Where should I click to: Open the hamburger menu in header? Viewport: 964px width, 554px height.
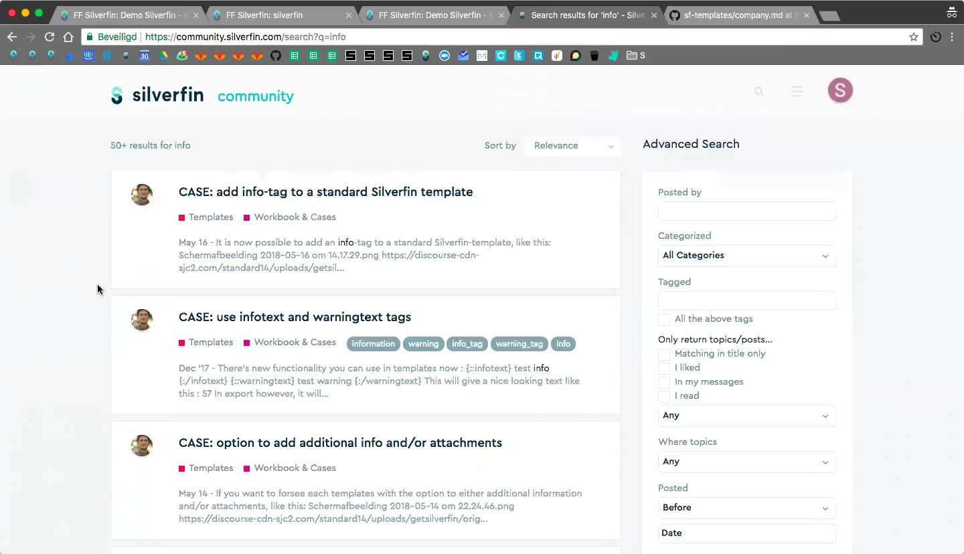[x=797, y=91]
